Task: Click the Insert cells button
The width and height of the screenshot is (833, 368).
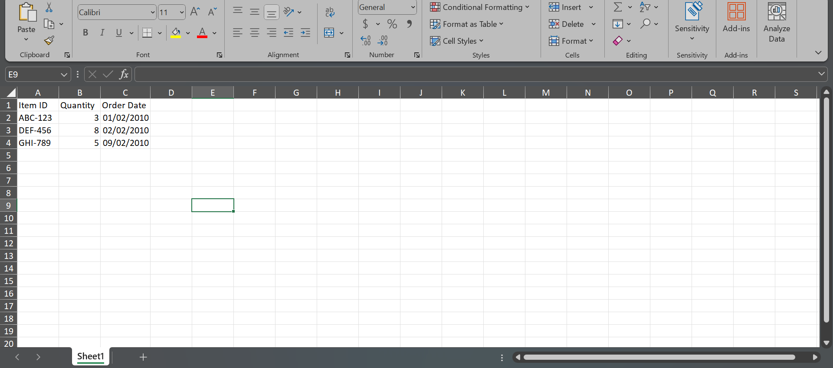Action: click(x=566, y=7)
